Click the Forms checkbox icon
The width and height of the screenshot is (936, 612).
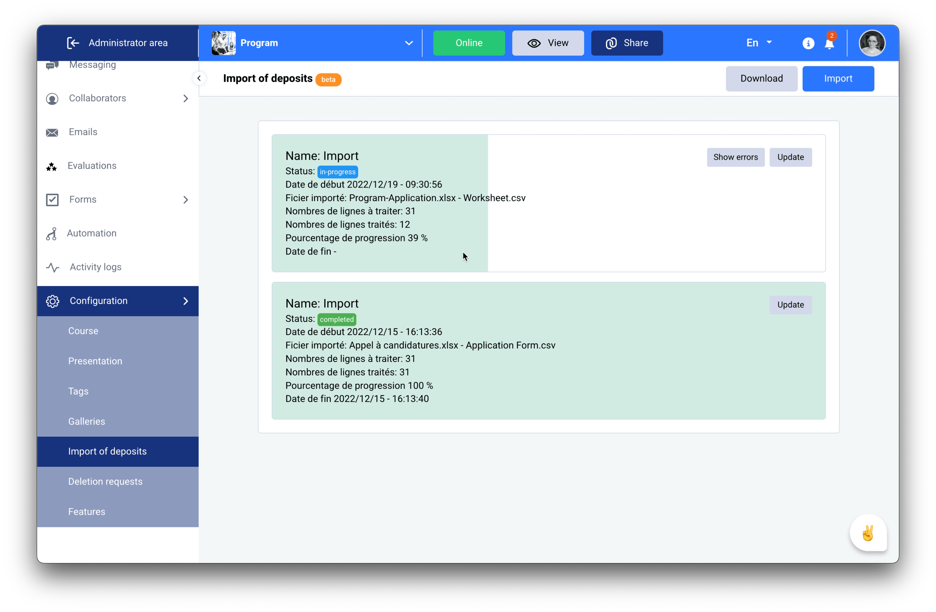click(x=52, y=200)
